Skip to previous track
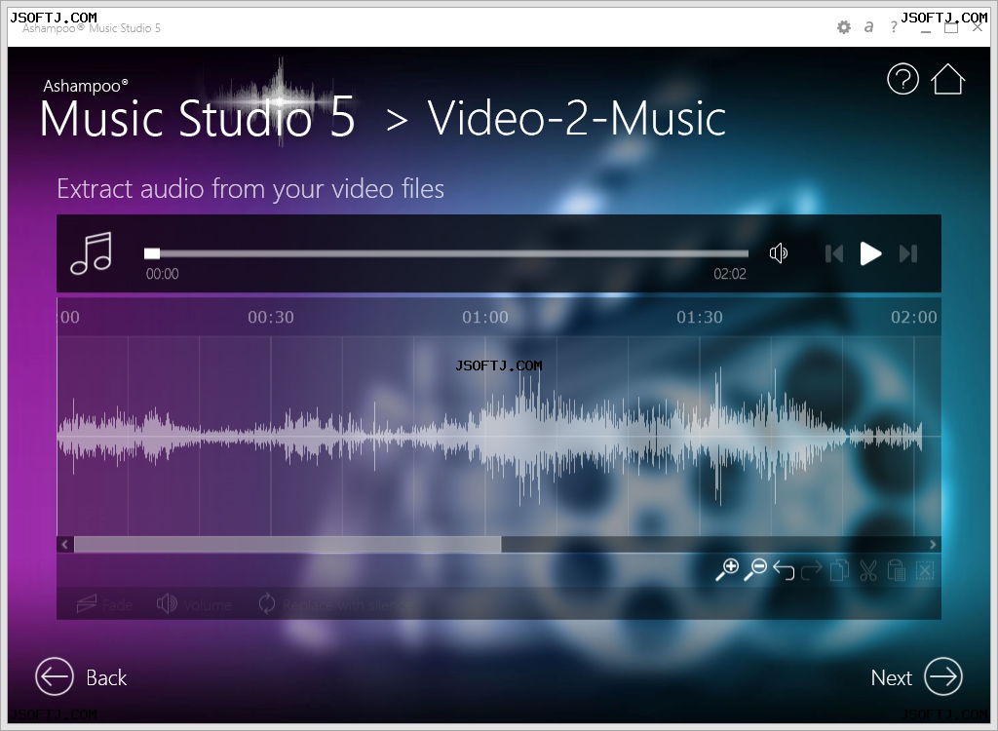Viewport: 998px width, 731px height. point(834,253)
